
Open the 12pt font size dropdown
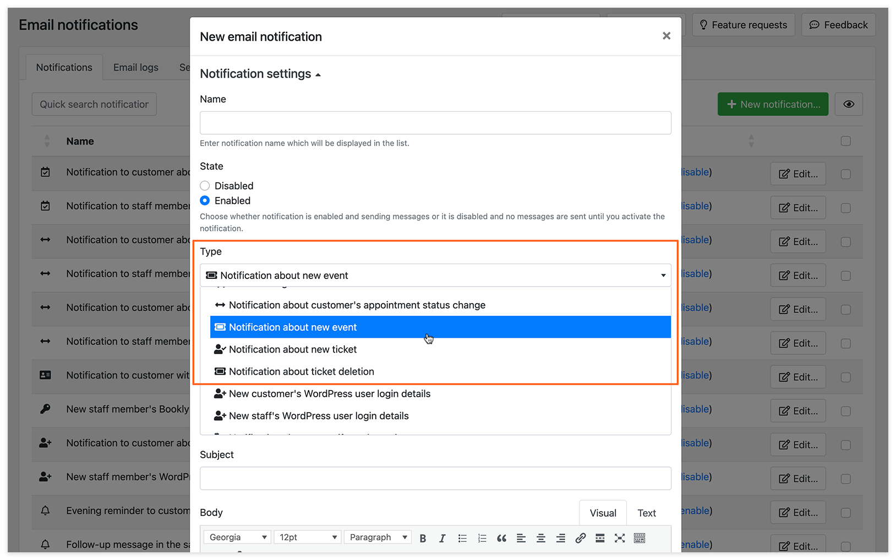pos(308,537)
